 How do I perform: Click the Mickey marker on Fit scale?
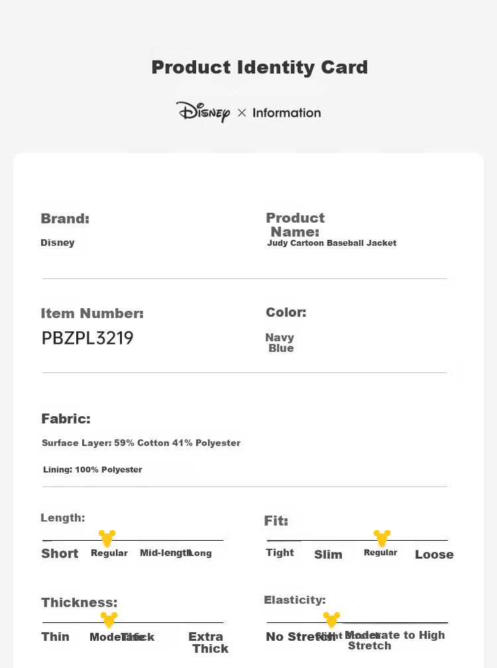point(382,538)
